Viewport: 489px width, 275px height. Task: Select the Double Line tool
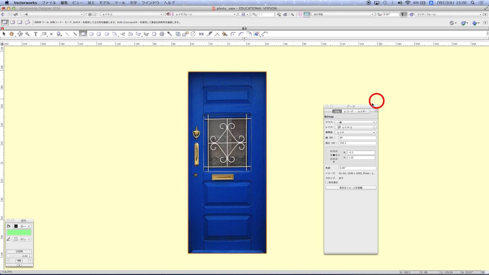coord(75,34)
